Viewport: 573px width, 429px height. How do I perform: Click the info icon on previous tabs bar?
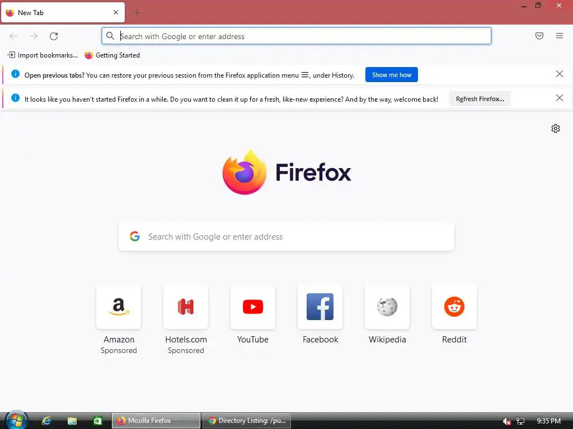click(x=15, y=74)
